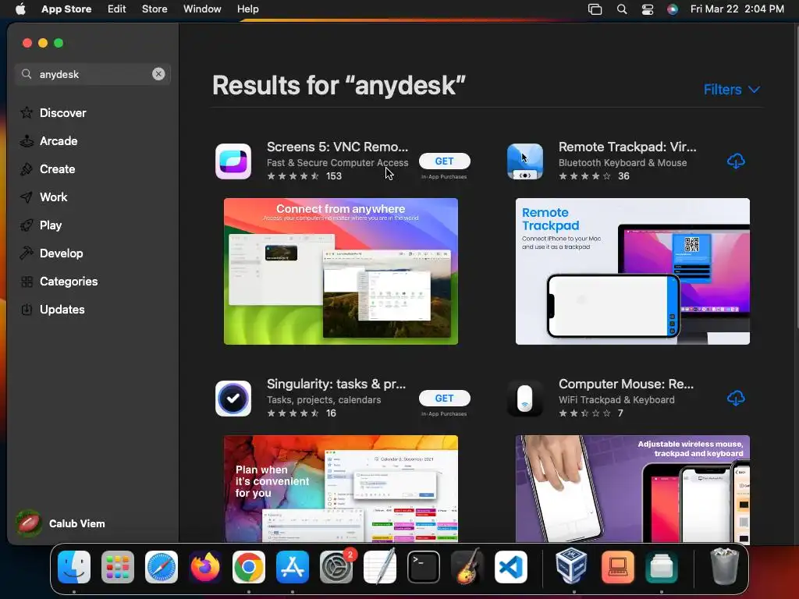This screenshot has width=799, height=599.
Task: Open Control Center in menu bar
Action: pyautogui.click(x=647, y=9)
